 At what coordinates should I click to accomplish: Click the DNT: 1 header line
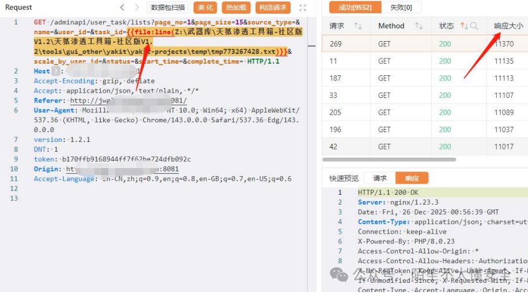pos(46,149)
